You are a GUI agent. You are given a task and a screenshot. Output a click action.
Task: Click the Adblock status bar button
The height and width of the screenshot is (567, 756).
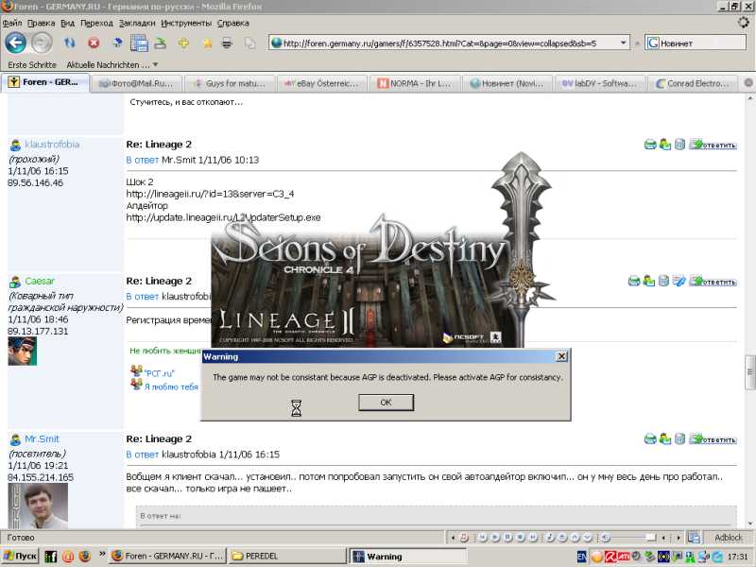coord(728,537)
